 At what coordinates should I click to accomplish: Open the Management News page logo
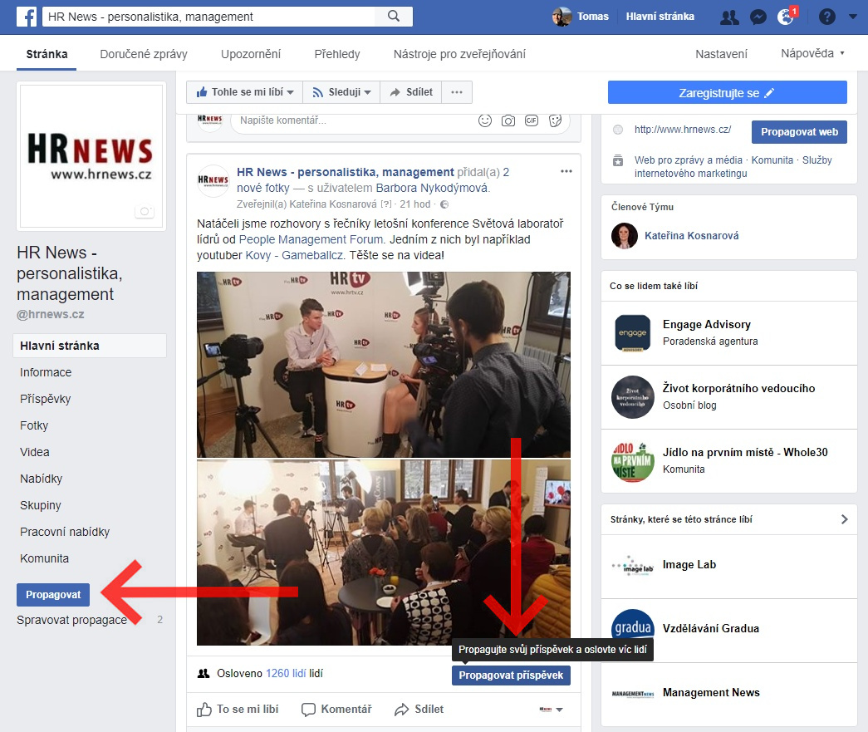coord(633,694)
